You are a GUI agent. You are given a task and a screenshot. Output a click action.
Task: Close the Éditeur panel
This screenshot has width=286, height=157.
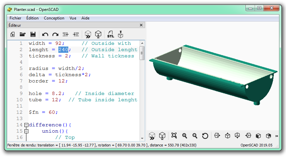coord(141,25)
